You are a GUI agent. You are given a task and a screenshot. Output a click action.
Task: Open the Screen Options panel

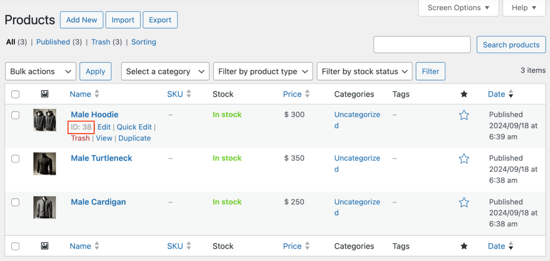click(458, 7)
